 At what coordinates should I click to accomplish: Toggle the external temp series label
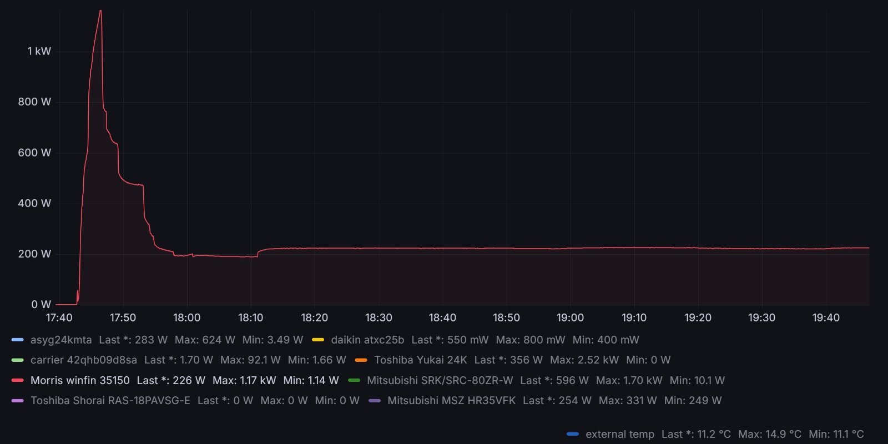pyautogui.click(x=620, y=434)
